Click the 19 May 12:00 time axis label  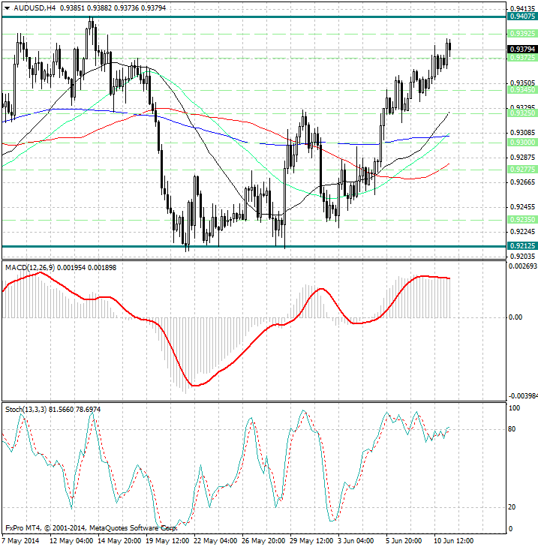[167, 540]
